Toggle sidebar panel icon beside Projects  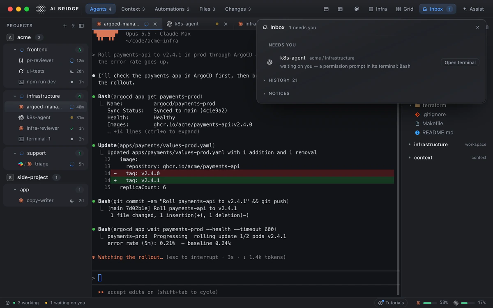81,26
